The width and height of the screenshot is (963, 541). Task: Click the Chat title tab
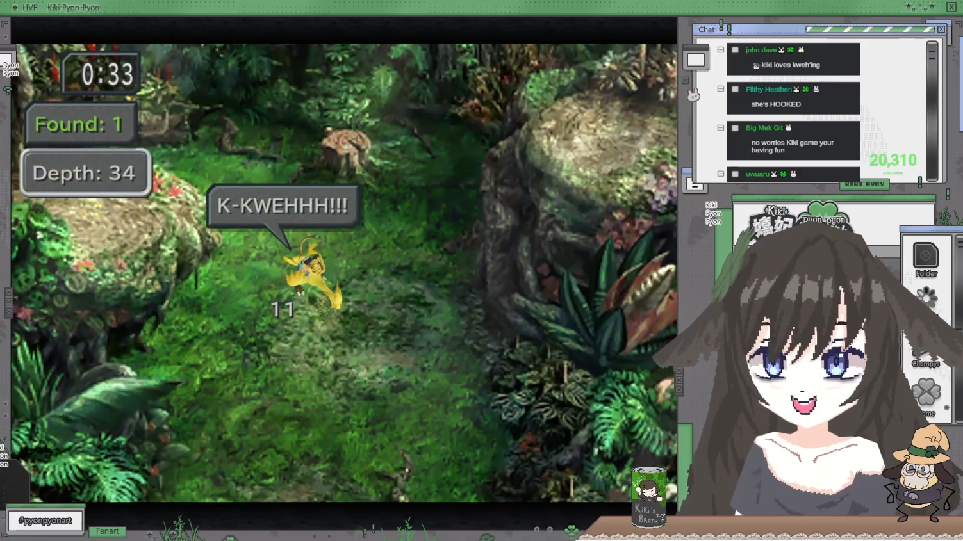(706, 29)
